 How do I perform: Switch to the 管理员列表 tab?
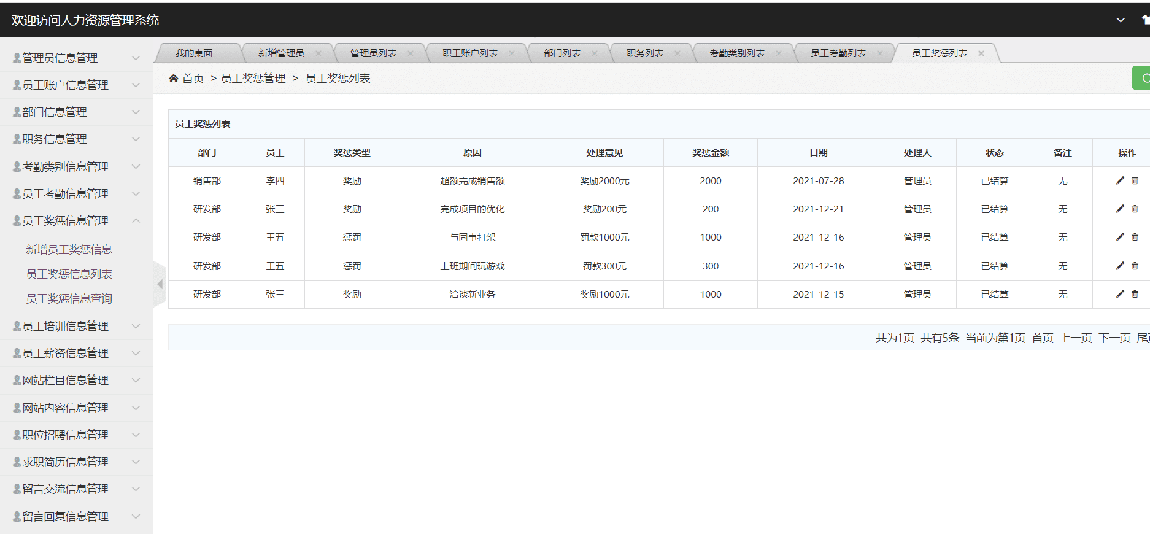(373, 53)
